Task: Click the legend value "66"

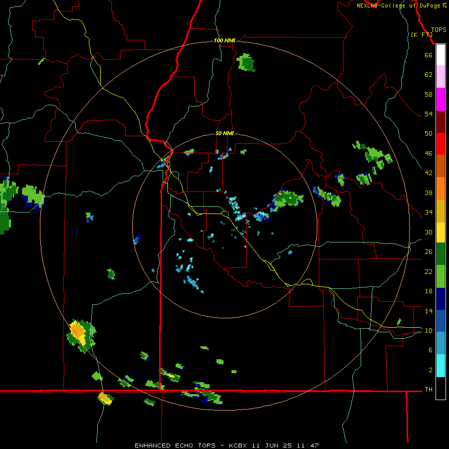Action: 429,55
